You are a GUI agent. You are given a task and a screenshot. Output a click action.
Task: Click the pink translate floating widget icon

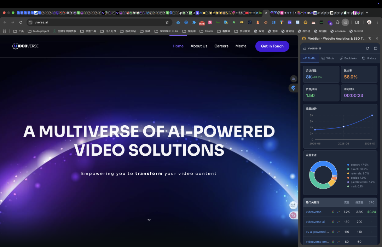(293, 215)
